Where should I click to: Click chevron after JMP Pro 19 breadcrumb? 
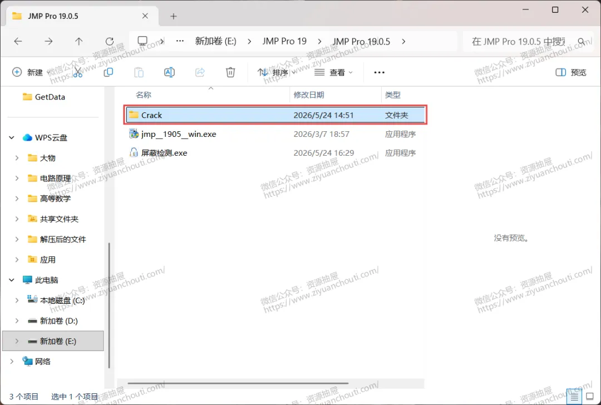pyautogui.click(x=319, y=41)
